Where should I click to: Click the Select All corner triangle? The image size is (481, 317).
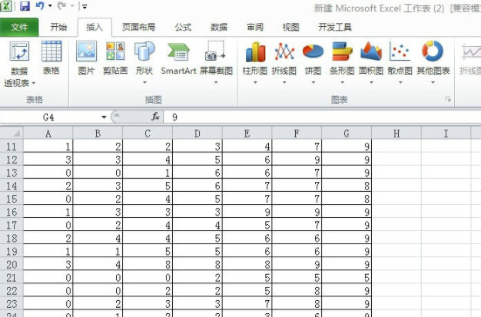pyautogui.click(x=16, y=134)
